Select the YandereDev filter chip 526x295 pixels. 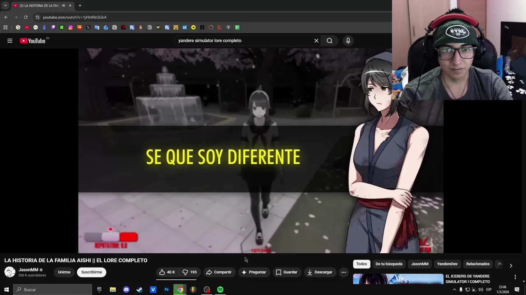point(447,264)
